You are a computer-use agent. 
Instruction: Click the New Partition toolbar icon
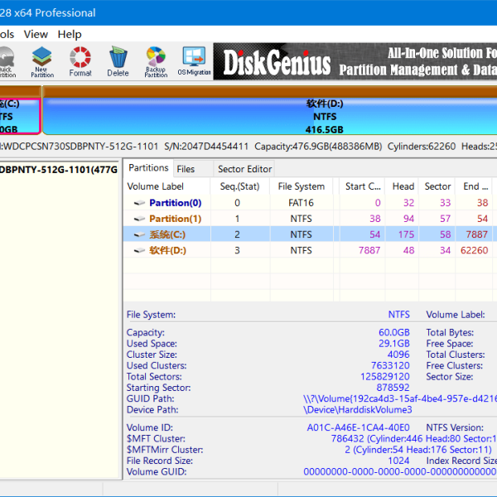(x=42, y=62)
